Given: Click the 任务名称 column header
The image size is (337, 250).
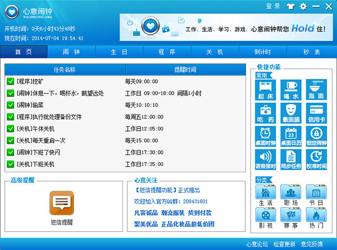Looking at the screenshot, I should pyautogui.click(x=65, y=70).
